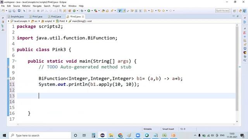Viewport: 248px width, 139px height.
Task: Click the green Run button
Action: (x=89, y=11)
